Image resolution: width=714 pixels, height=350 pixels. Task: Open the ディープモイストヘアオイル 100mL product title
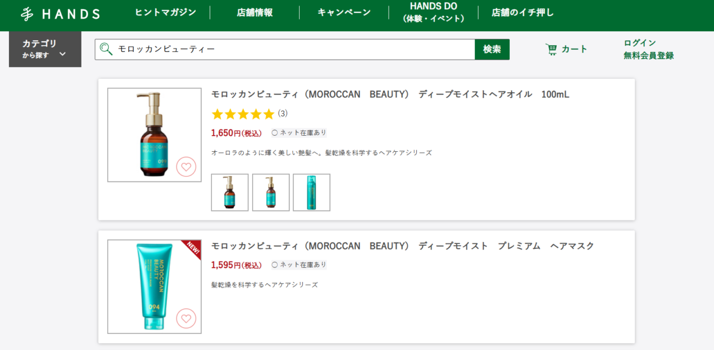(390, 94)
